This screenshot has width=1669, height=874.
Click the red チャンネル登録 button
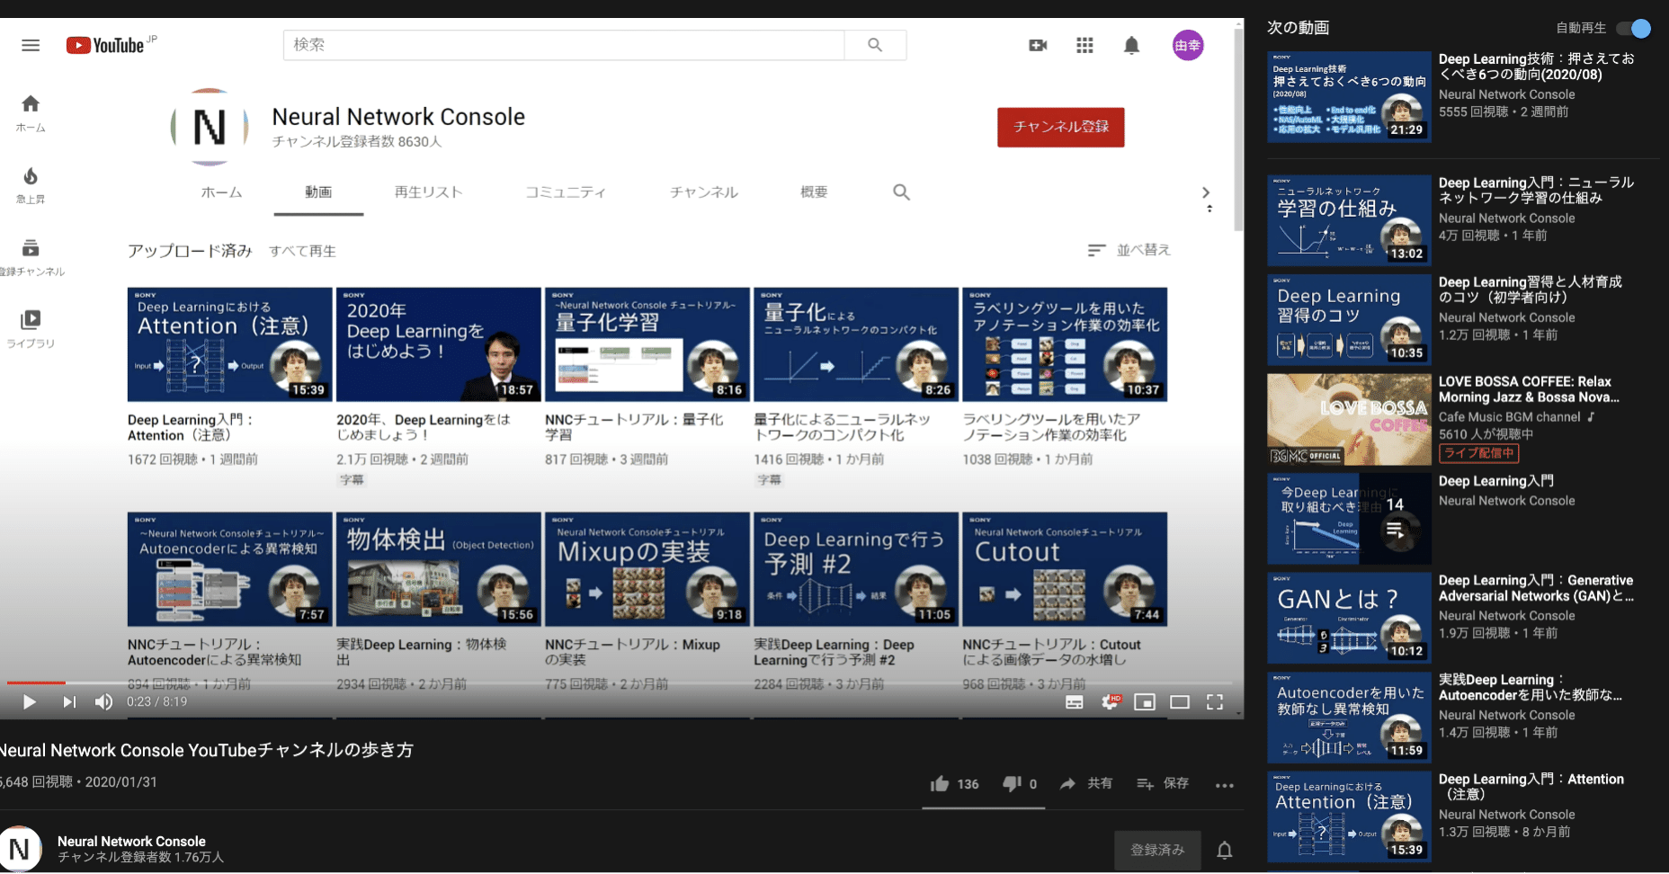[1061, 127]
